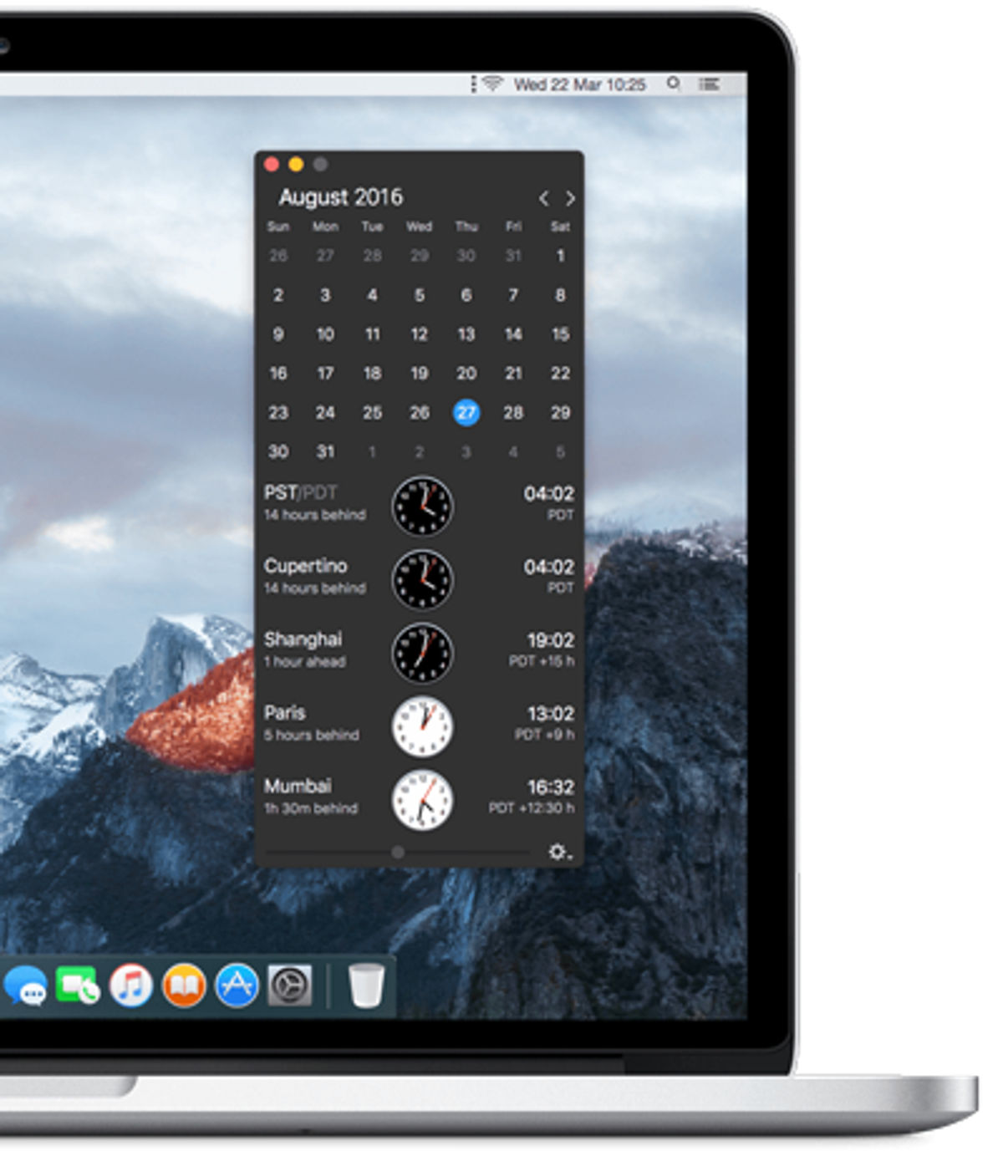Viewport: 1003px width, 1151px height.
Task: Open the gear settings menu
Action: pos(559,852)
